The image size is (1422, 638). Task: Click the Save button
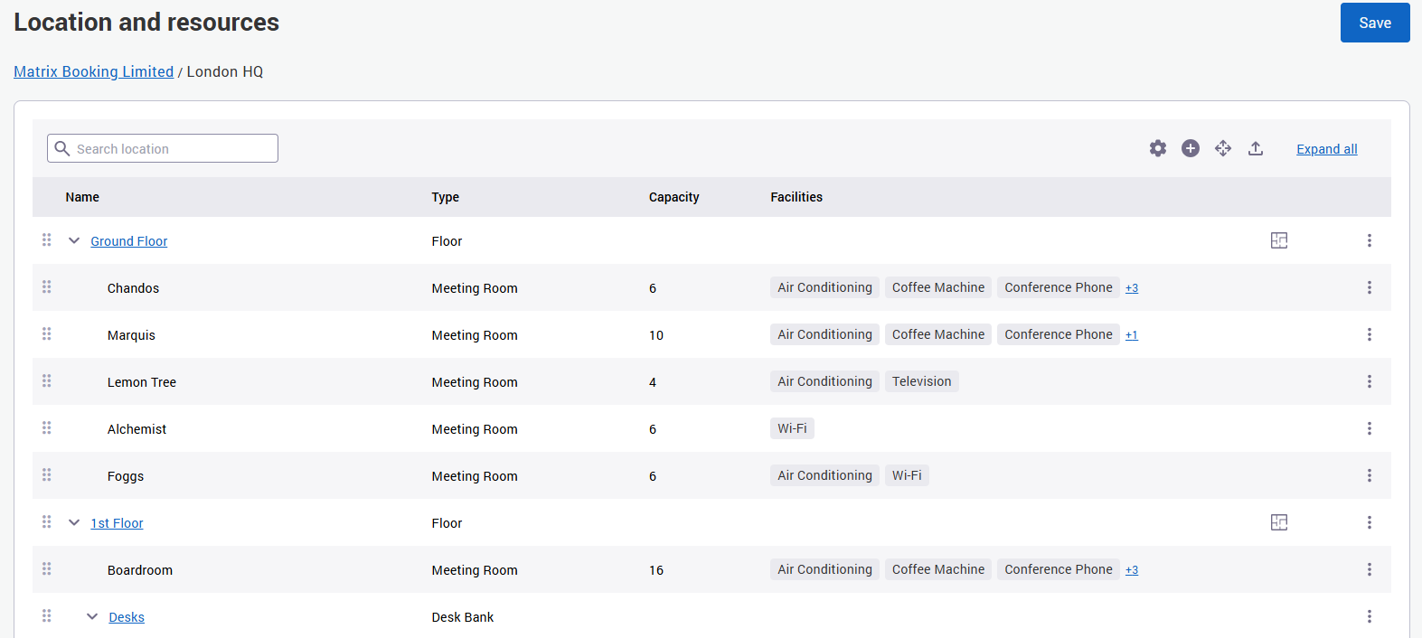point(1375,23)
